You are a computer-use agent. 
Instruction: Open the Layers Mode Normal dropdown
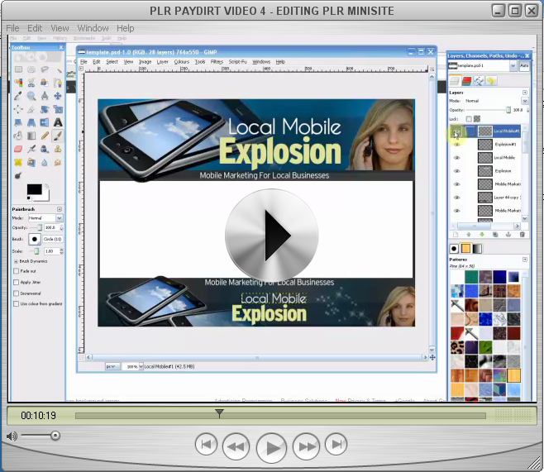524,101
